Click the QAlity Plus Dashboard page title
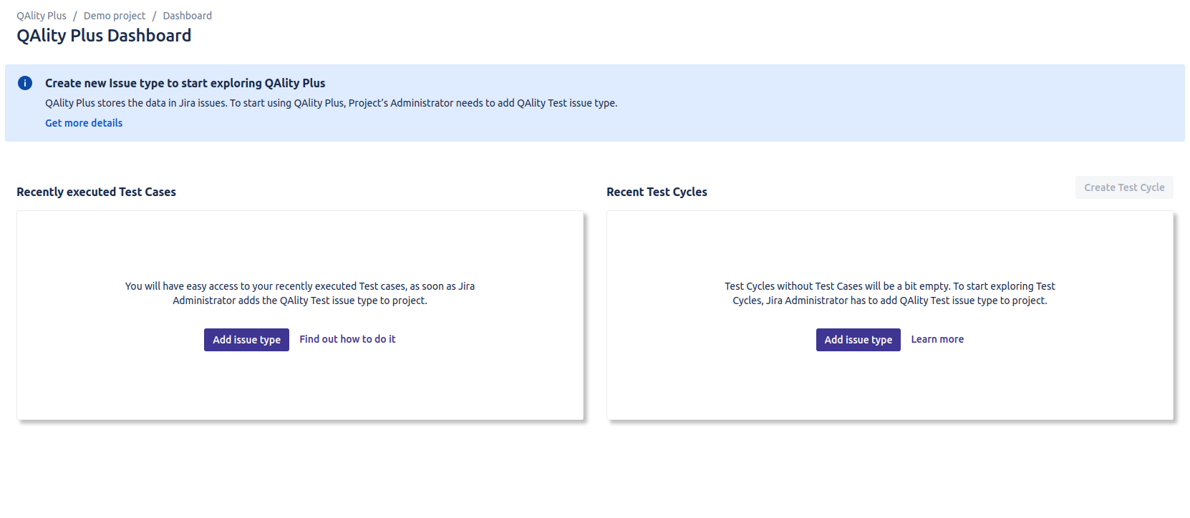1190x518 pixels. (x=104, y=36)
